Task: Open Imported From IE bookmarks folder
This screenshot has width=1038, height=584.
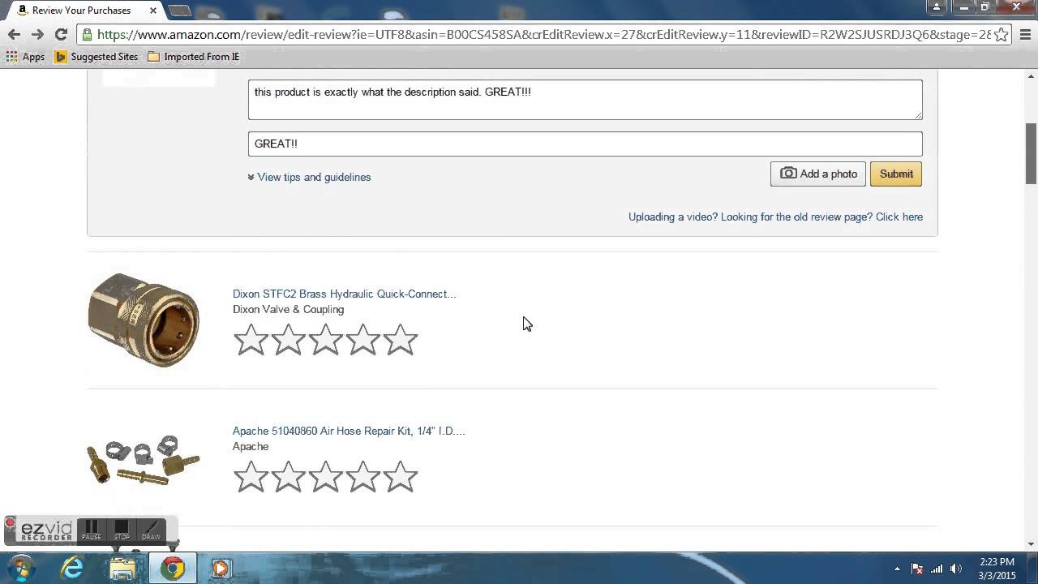Action: (x=193, y=57)
